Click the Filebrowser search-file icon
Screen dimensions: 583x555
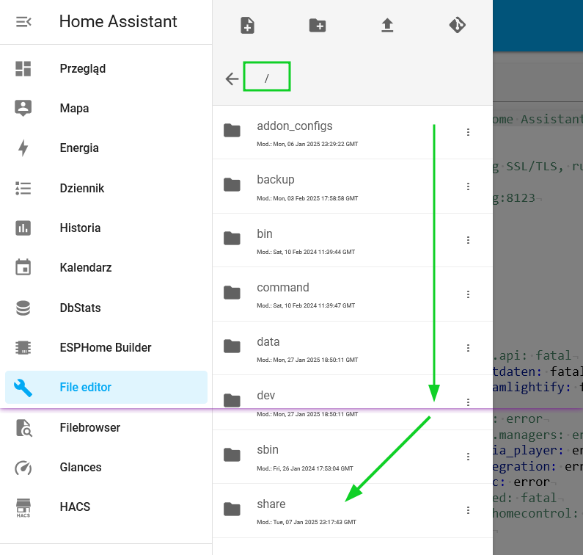[x=23, y=428]
